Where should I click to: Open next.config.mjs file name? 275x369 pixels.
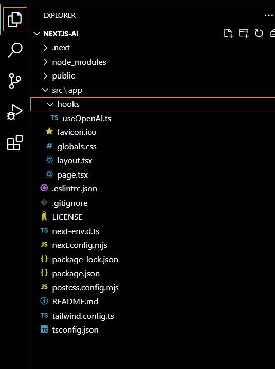click(80, 245)
